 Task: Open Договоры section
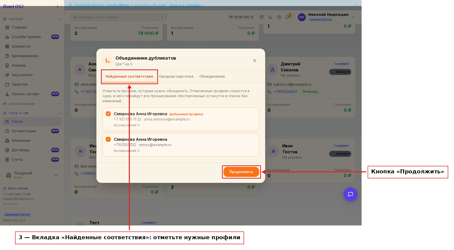point(32,150)
